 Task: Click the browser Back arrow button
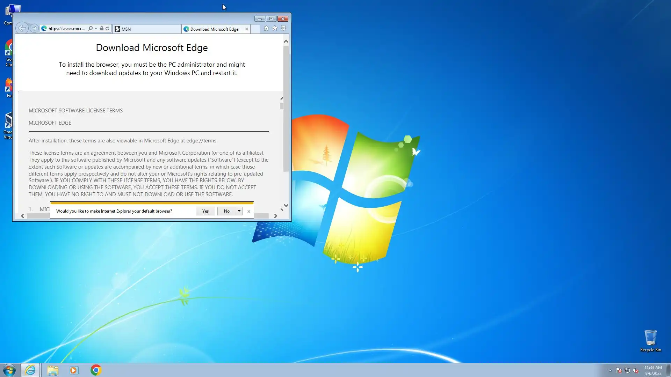coord(22,28)
